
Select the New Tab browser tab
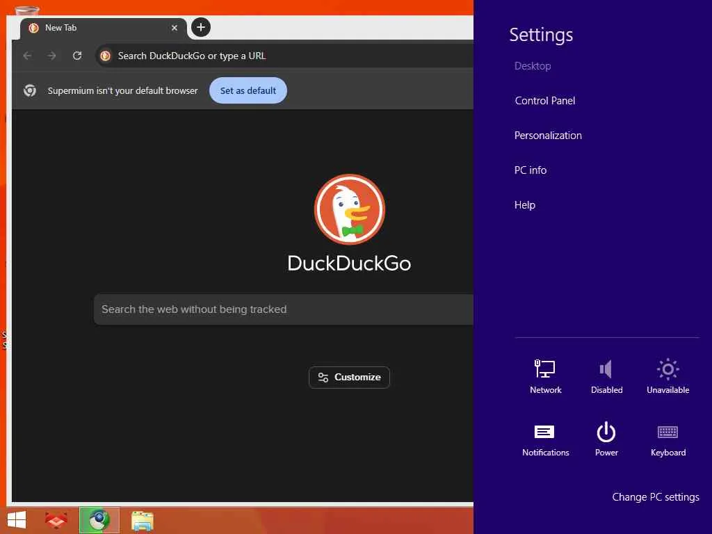pyautogui.click(x=104, y=28)
